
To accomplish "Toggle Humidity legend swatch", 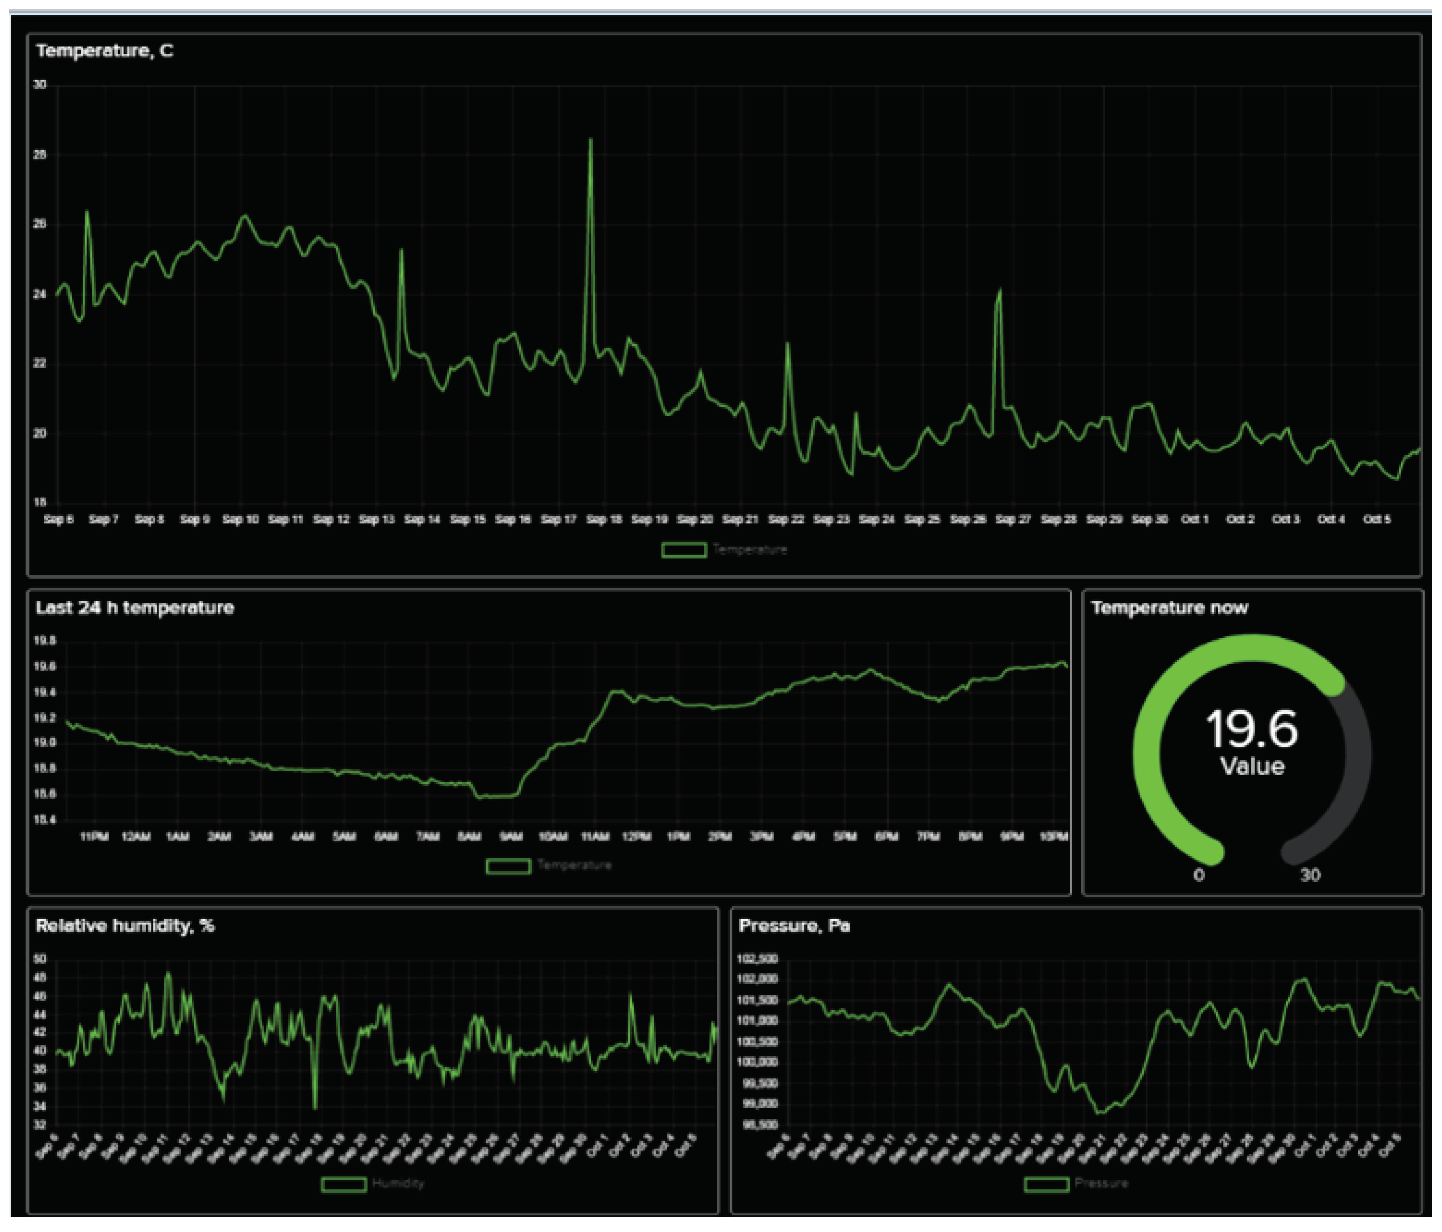I will (x=344, y=1184).
